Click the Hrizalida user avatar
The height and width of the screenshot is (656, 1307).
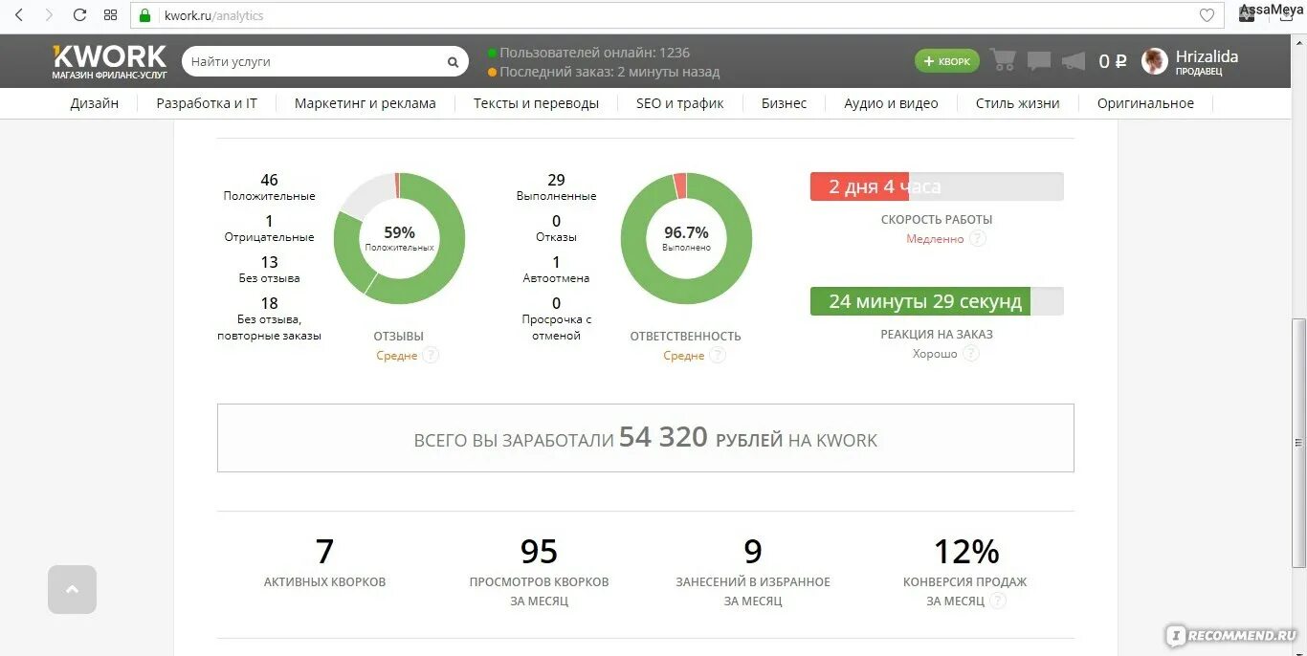(x=1155, y=61)
